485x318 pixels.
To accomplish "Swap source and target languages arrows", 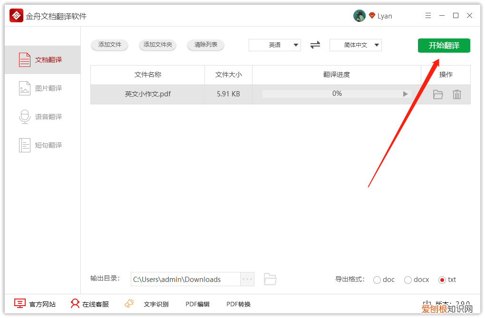I will pos(315,45).
